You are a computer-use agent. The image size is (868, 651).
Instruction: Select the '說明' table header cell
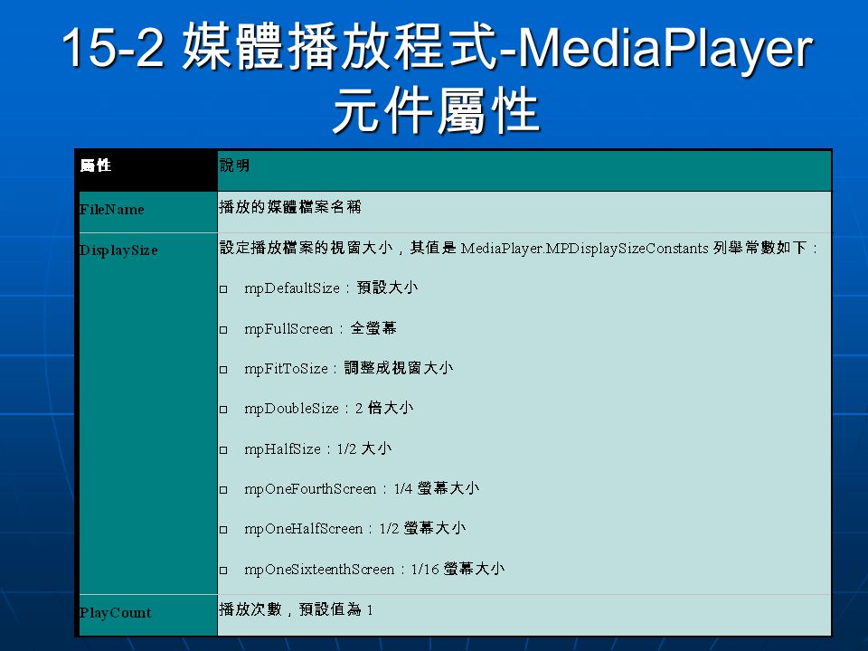pos(524,171)
